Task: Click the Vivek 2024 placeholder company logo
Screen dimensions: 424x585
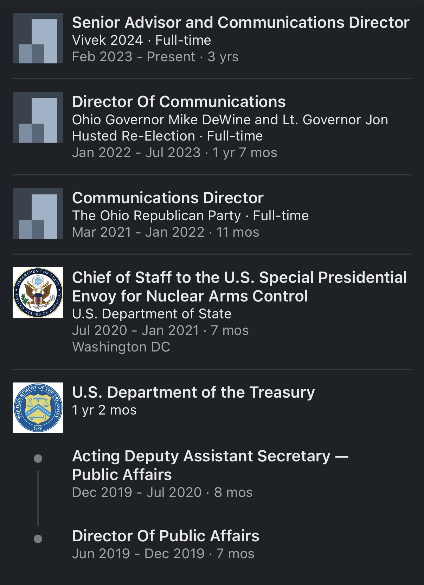Action: pyautogui.click(x=38, y=38)
